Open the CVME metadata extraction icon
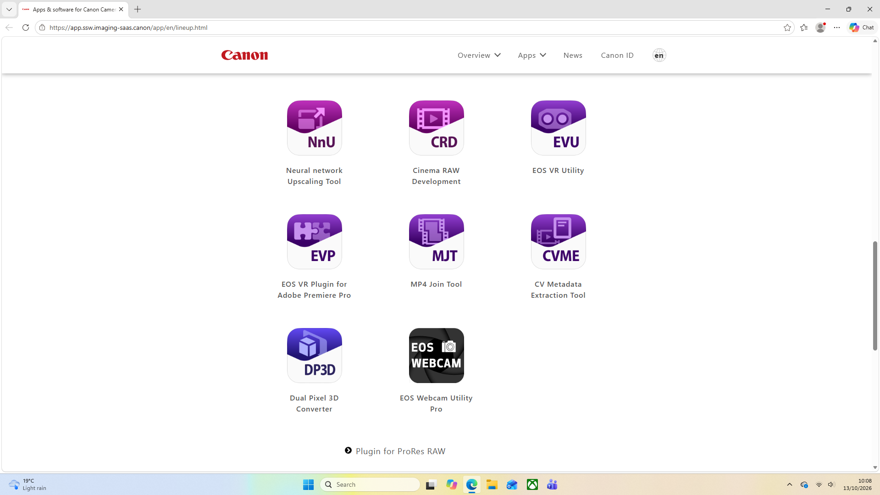 pyautogui.click(x=558, y=242)
